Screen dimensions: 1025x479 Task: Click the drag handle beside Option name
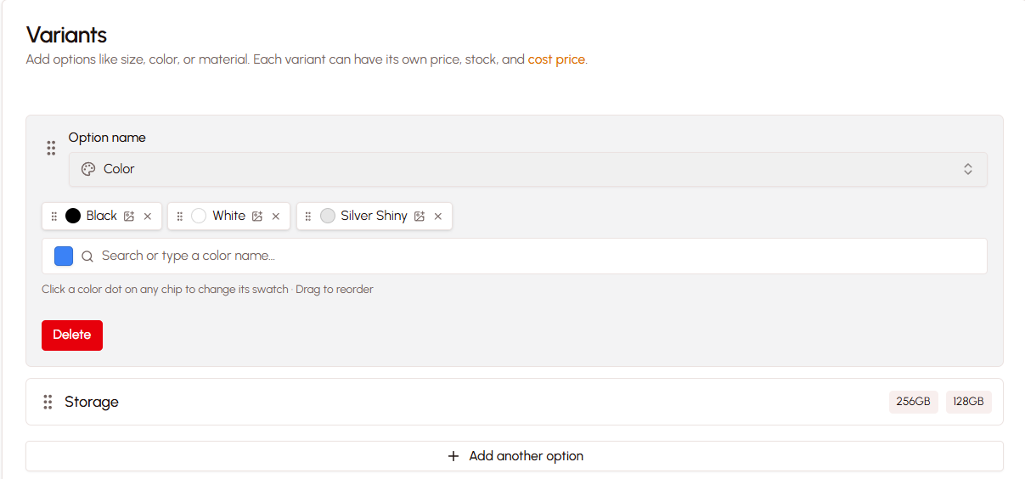tap(51, 149)
